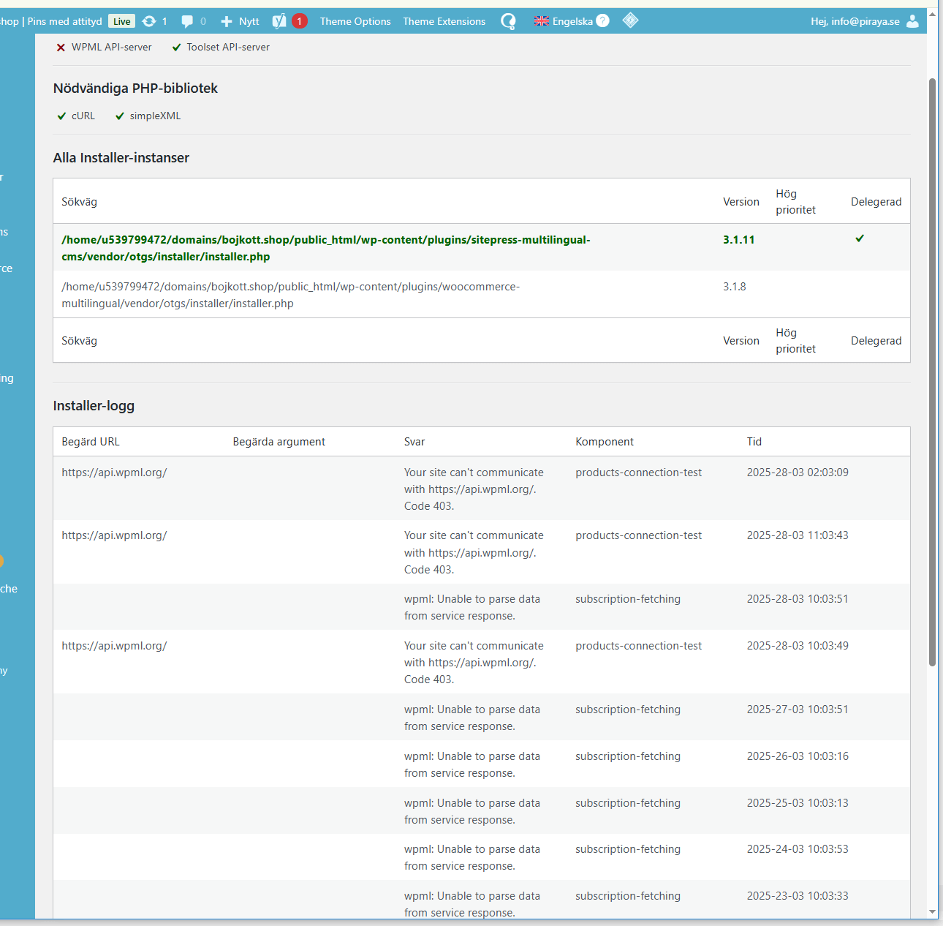Image resolution: width=943 pixels, height=926 pixels.
Task: Click the scrollbar down arrow
Action: click(933, 912)
